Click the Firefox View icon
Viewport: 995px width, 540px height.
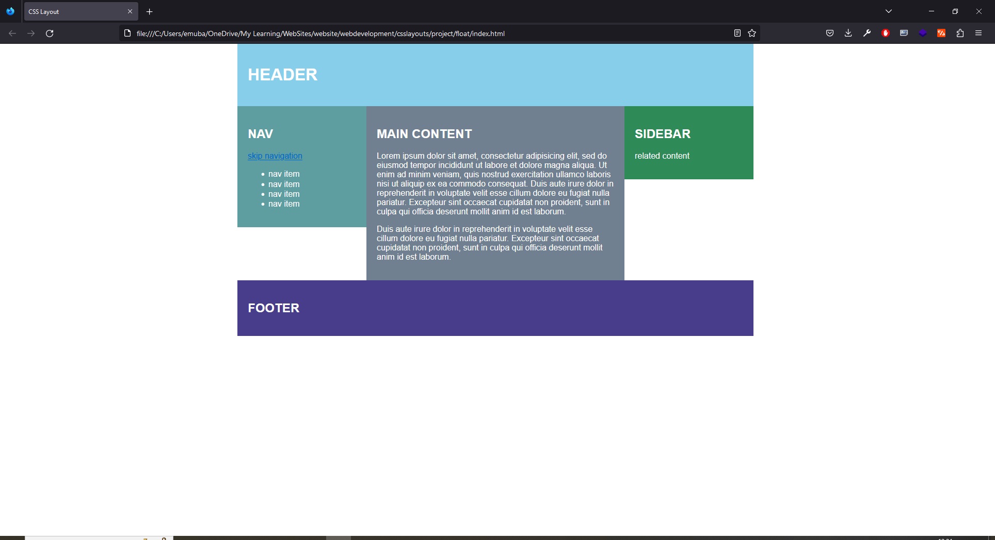click(x=10, y=11)
